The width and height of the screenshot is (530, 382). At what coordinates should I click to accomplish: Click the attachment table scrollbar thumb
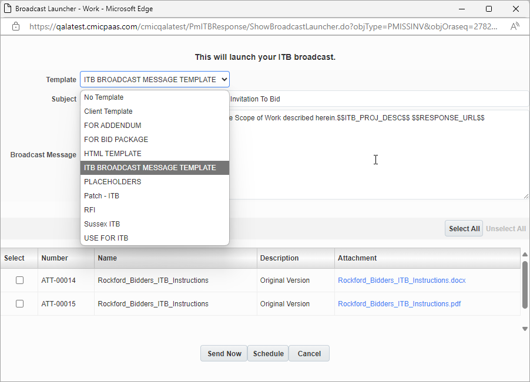[525, 285]
